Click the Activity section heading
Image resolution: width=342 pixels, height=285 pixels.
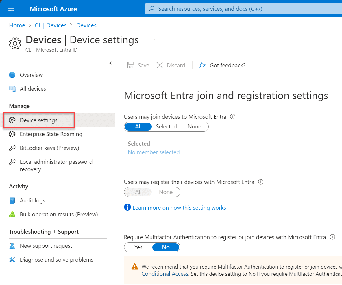[x=19, y=186]
